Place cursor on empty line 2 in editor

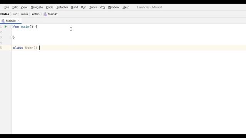tap(129, 32)
